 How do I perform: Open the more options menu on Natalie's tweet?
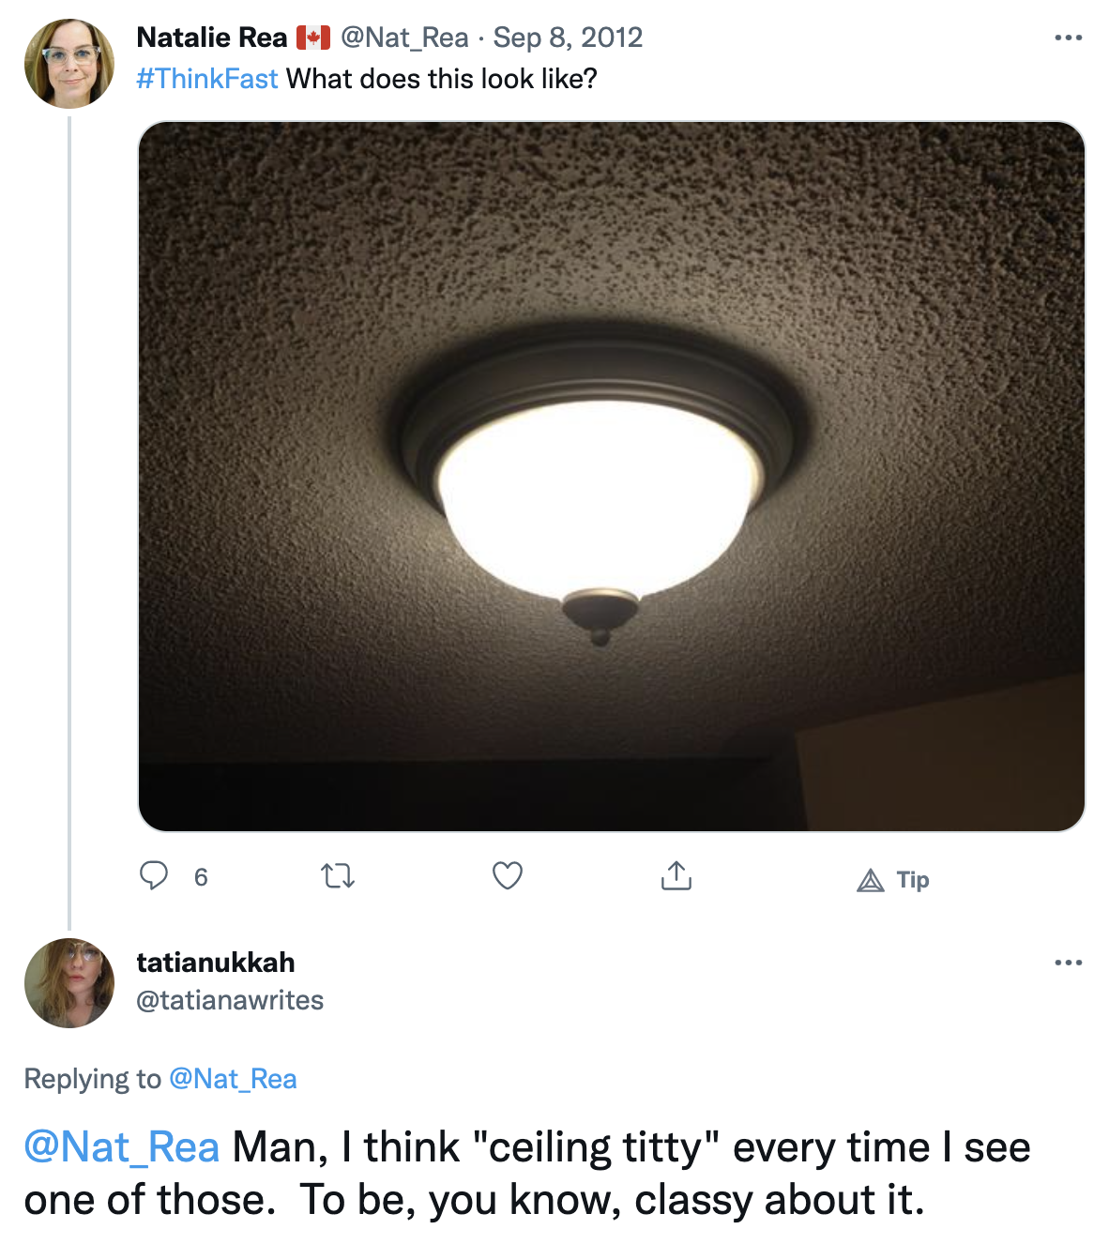(1070, 36)
